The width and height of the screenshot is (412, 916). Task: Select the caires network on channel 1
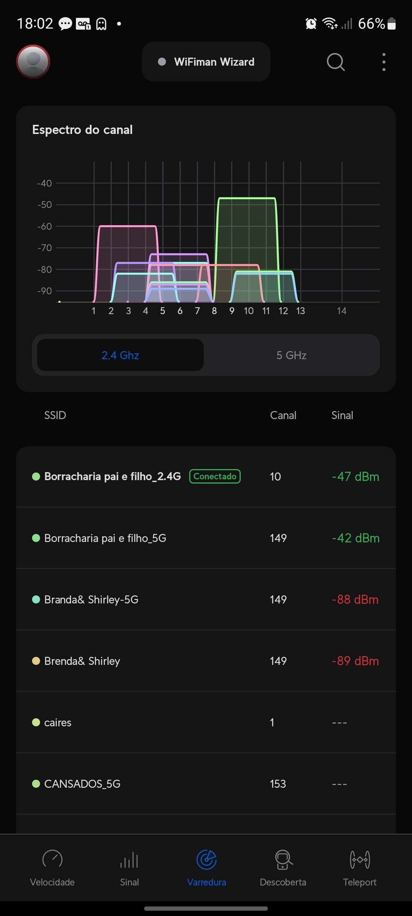tap(206, 722)
